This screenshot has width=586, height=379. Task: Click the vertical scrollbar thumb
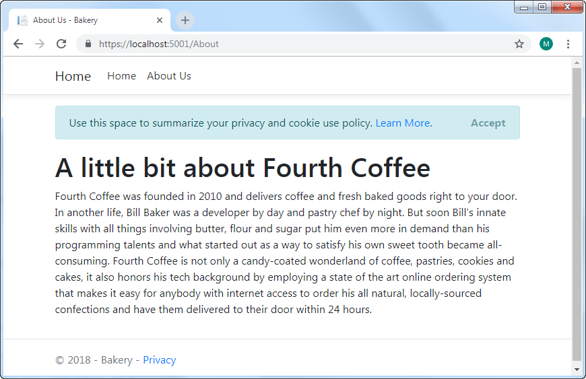(577, 214)
